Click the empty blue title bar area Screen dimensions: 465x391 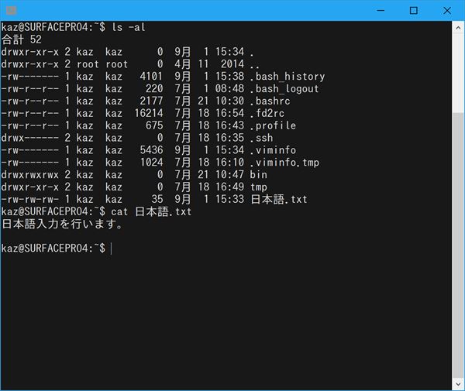(x=194, y=11)
